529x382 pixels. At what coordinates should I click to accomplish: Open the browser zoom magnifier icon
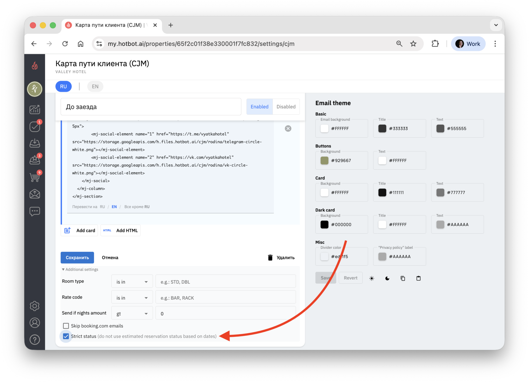pos(399,44)
